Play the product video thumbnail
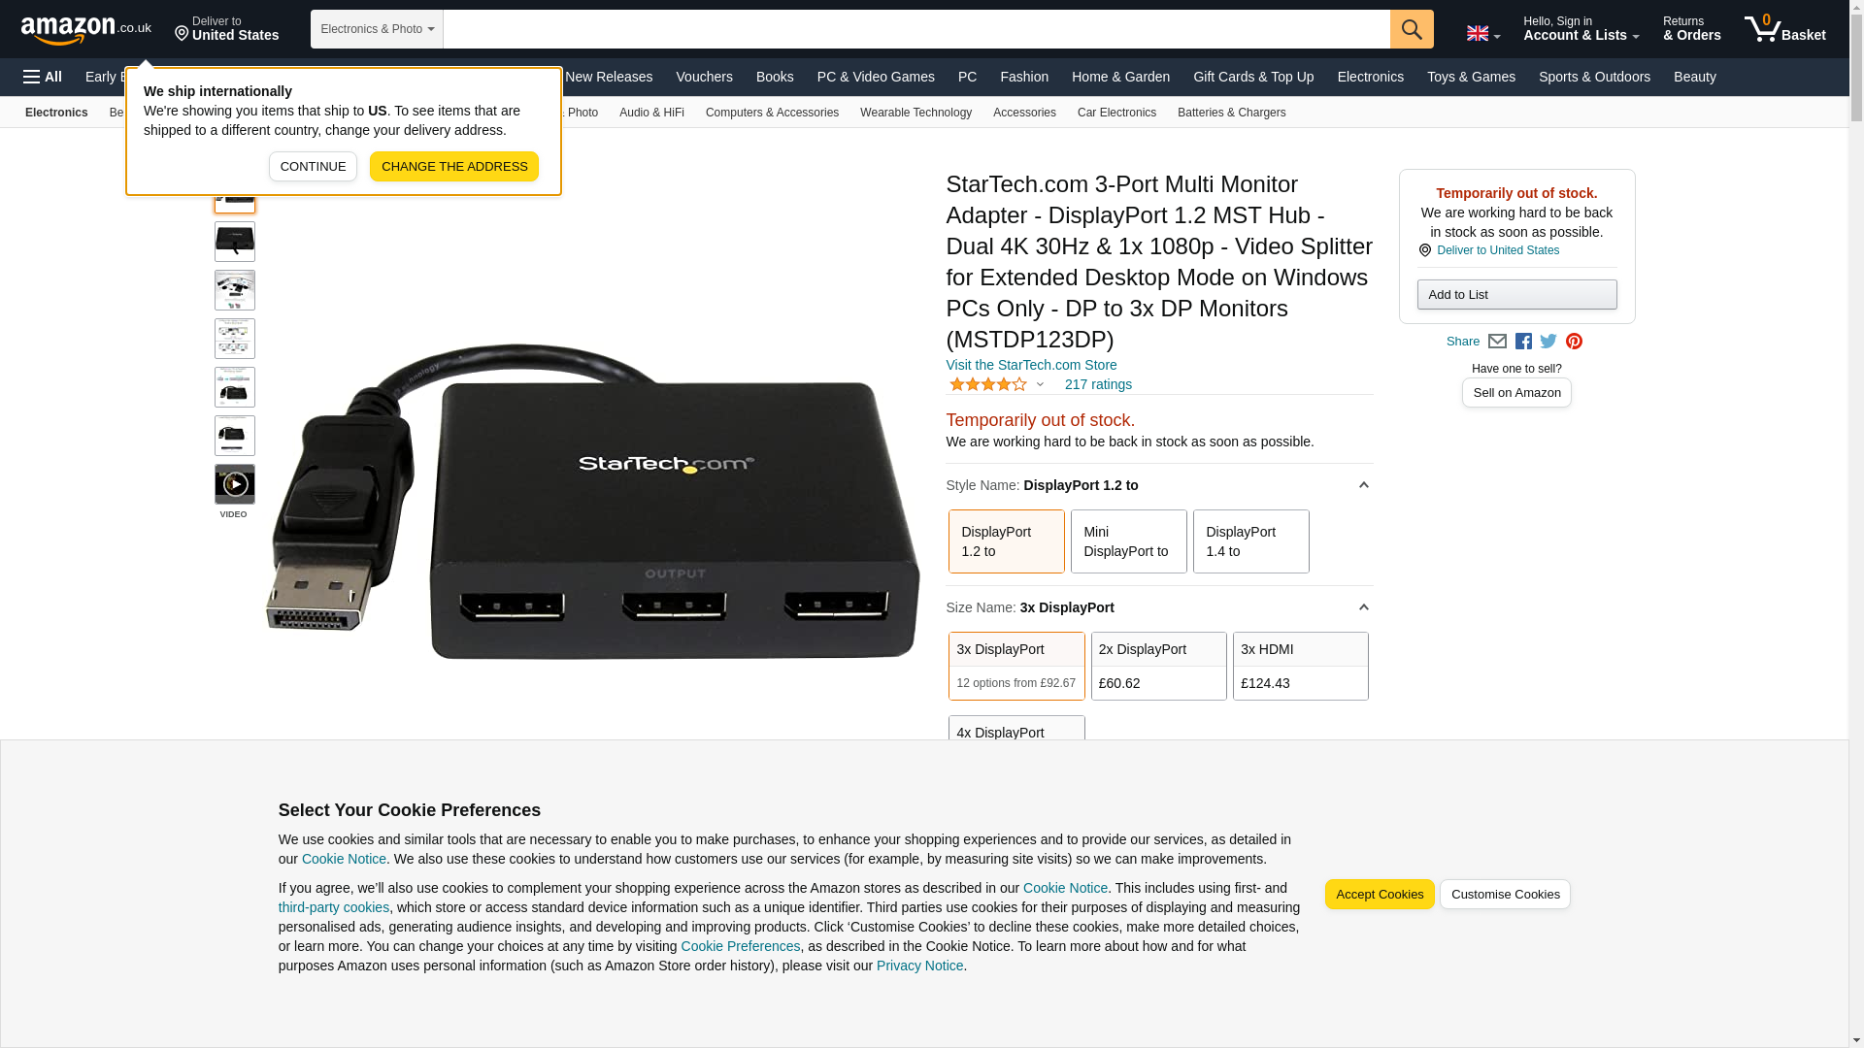This screenshot has width=1864, height=1048. tap(235, 484)
